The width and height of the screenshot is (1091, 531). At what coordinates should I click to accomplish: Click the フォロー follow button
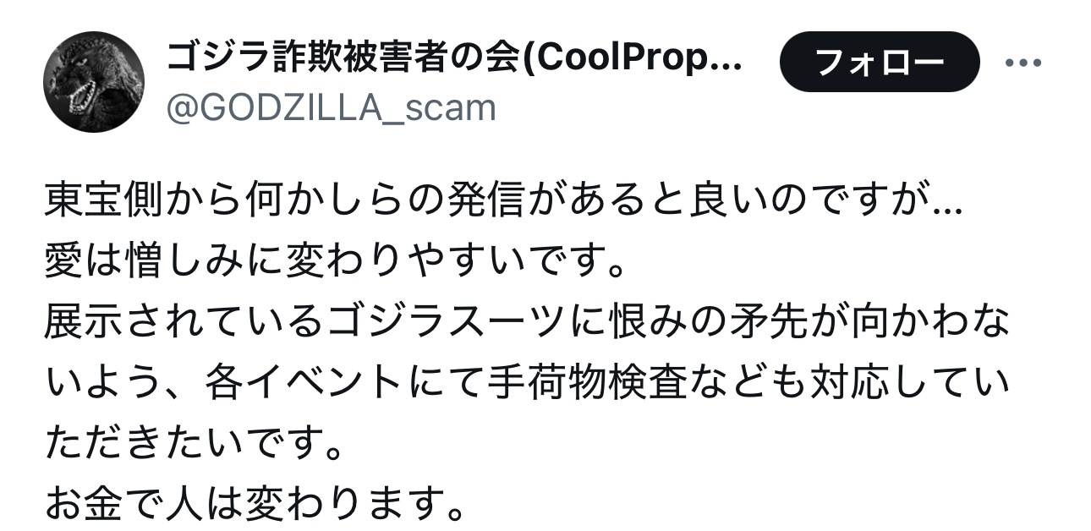(880, 62)
